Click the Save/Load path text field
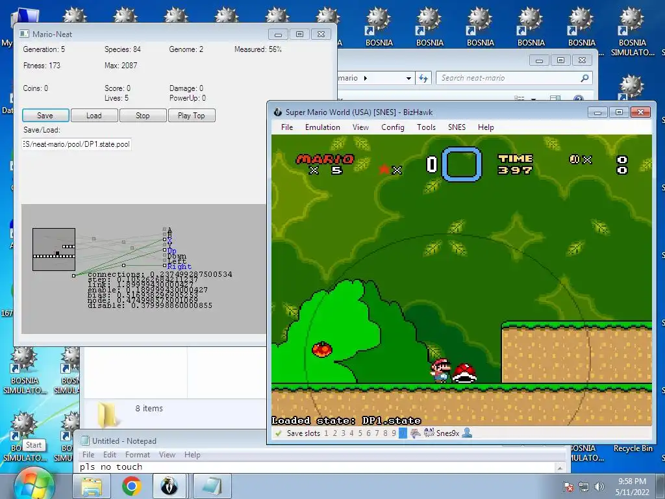The width and height of the screenshot is (665, 499). click(77, 144)
